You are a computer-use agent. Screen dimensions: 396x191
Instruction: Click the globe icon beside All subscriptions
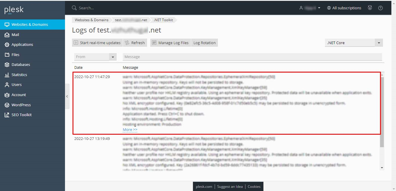click(x=329, y=8)
